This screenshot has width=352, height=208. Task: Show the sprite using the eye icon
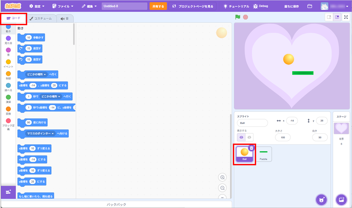point(241,137)
